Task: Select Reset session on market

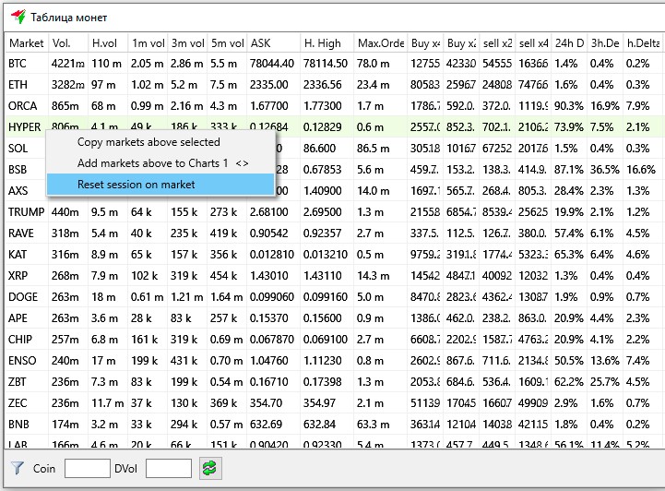Action: coord(136,185)
